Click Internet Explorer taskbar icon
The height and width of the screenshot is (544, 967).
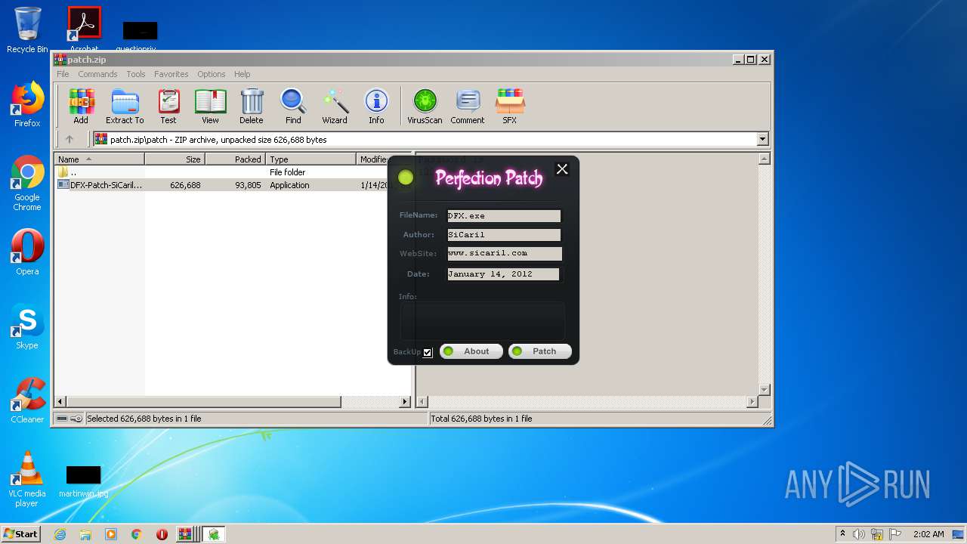[x=60, y=534]
